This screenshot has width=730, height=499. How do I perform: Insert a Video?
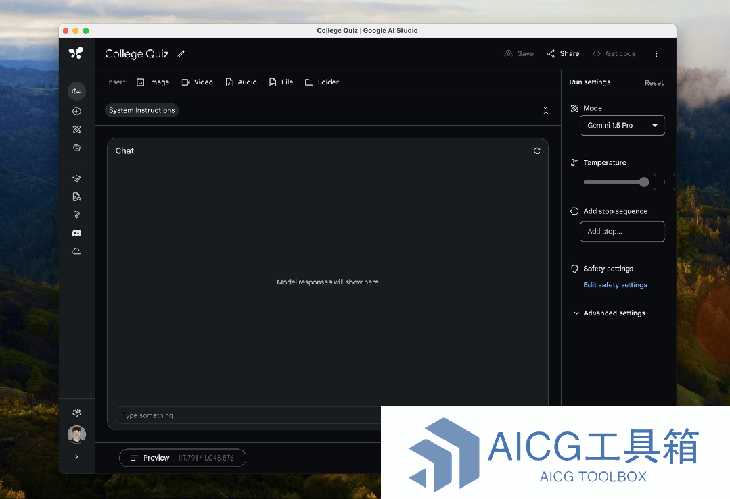(x=198, y=82)
